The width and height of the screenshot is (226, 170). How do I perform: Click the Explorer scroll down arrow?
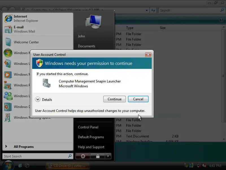click(x=224, y=139)
